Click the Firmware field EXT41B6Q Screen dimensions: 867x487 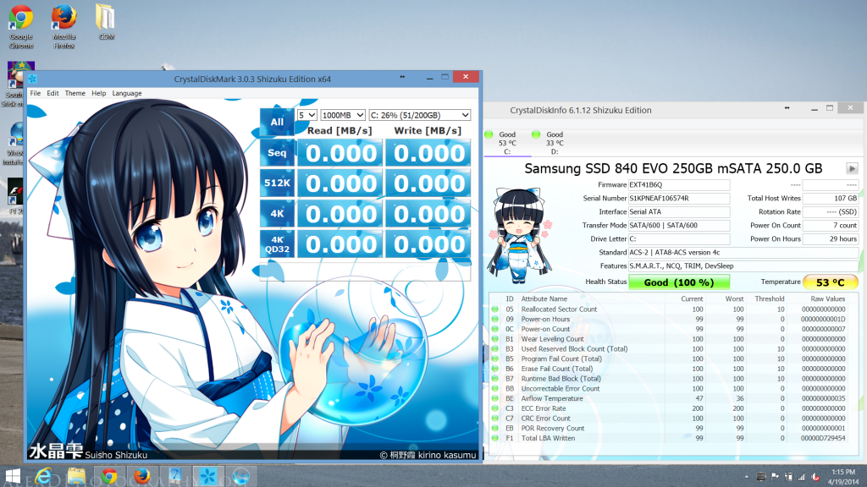[679, 185]
